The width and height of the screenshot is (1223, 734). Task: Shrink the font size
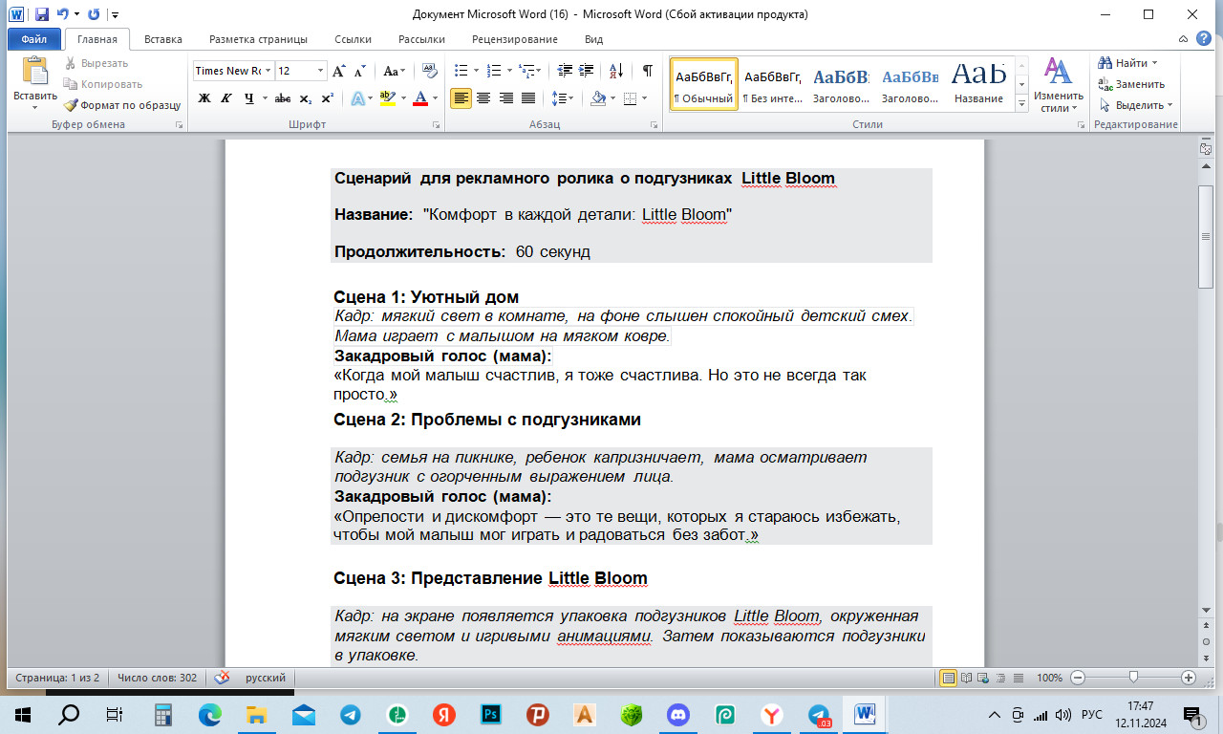[x=359, y=71]
